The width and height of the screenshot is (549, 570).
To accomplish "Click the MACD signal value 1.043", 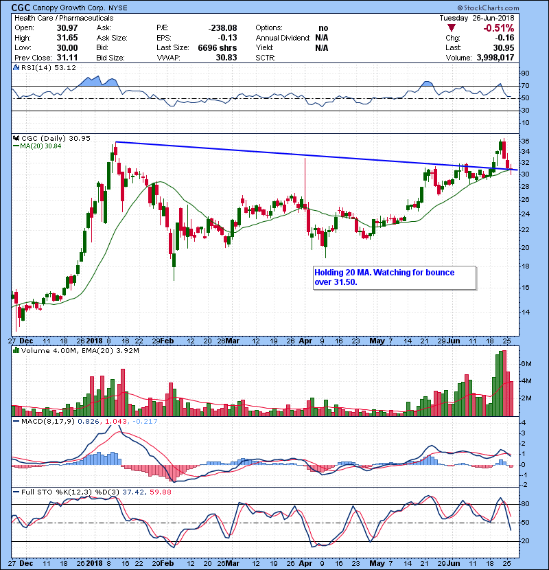I will pyautogui.click(x=116, y=422).
